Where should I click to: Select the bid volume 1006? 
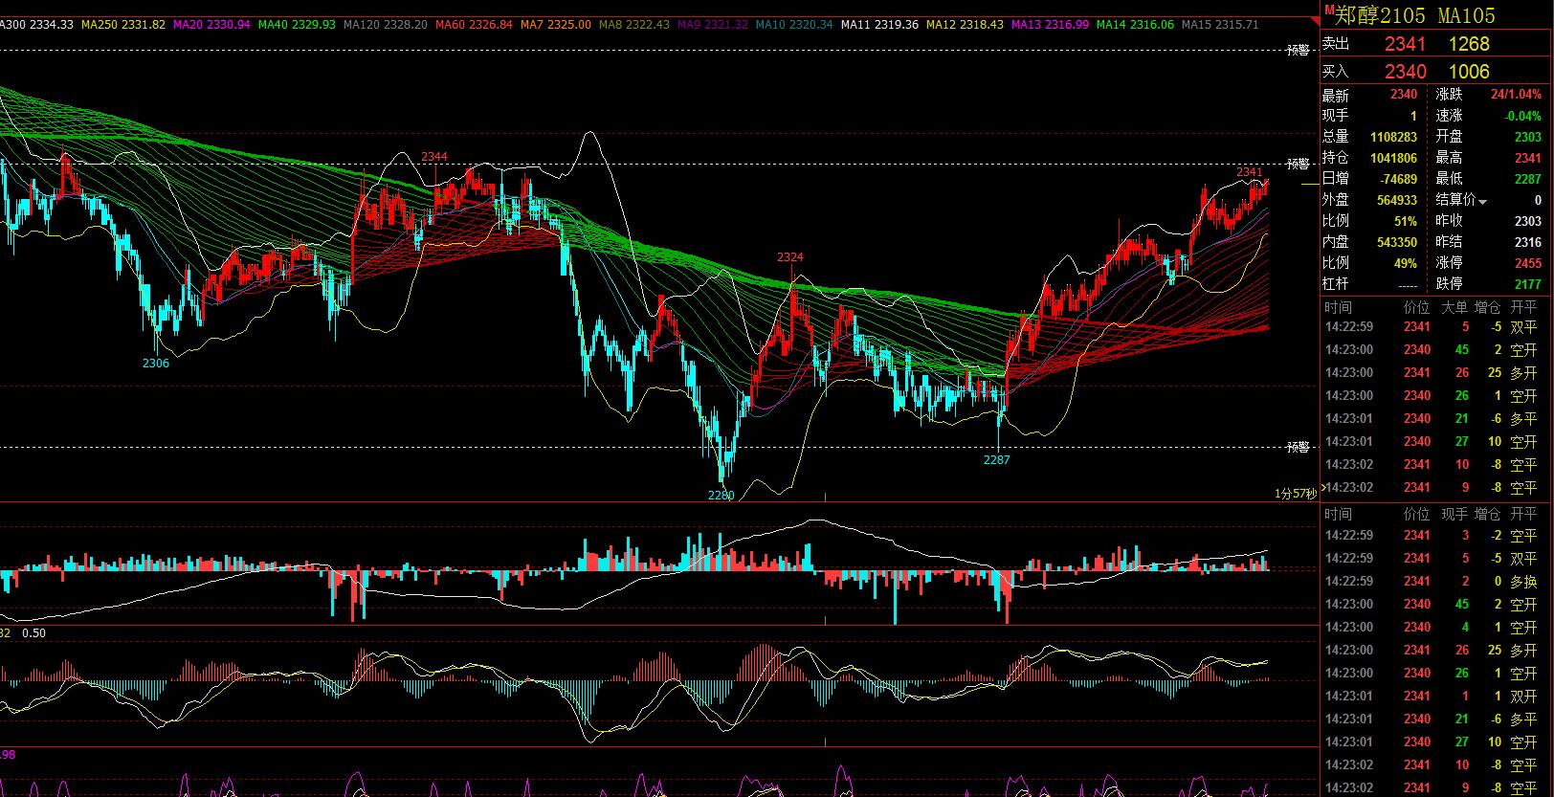click(x=1469, y=72)
